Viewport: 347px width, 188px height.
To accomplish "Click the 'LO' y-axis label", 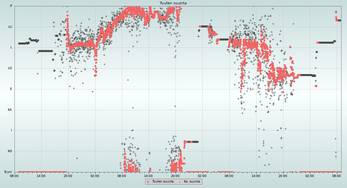I will coord(10,68).
